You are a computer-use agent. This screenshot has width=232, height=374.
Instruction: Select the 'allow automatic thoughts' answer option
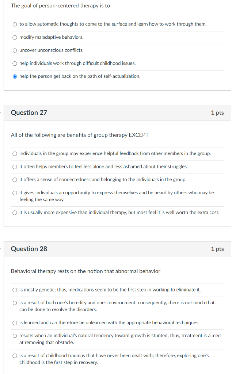click(15, 24)
